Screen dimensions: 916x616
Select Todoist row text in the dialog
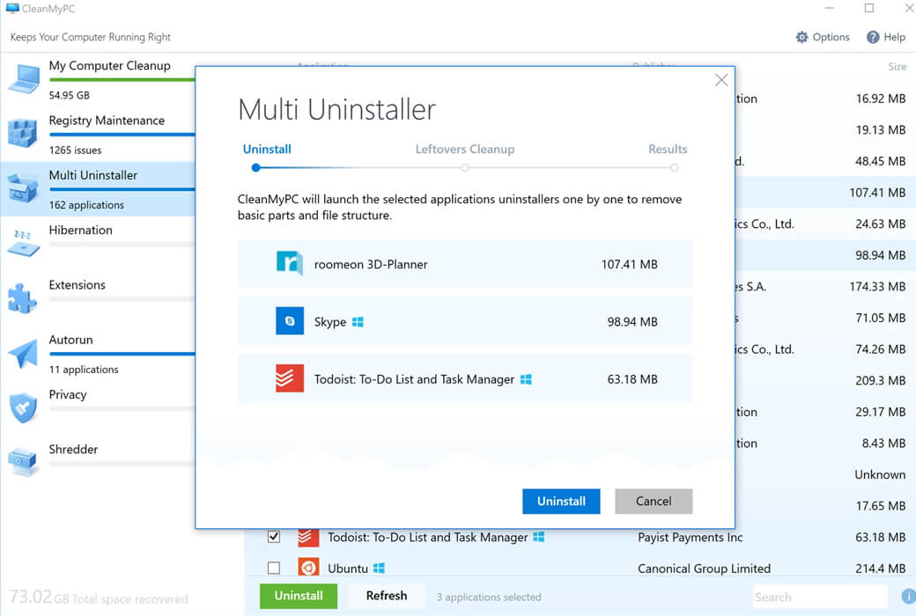pos(414,379)
